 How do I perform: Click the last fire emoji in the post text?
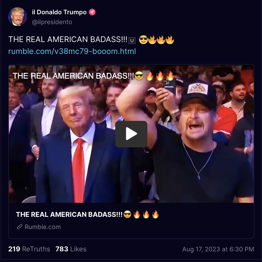click(x=170, y=40)
